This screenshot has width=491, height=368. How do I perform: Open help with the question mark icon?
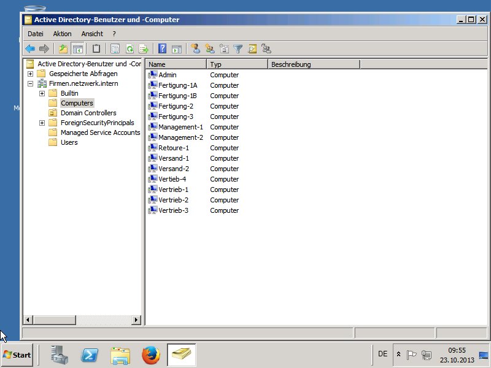[x=163, y=49]
